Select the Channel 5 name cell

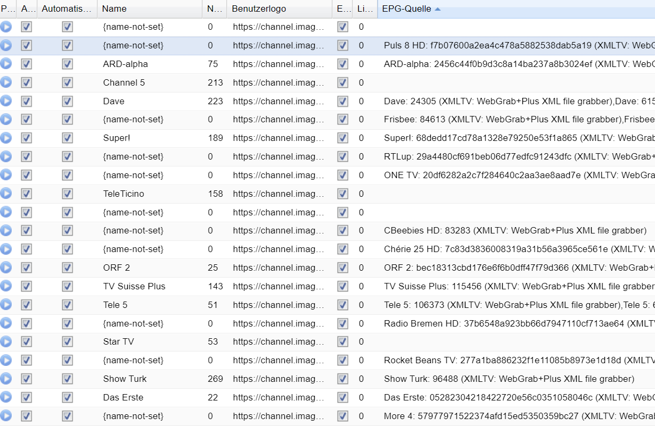[150, 82]
